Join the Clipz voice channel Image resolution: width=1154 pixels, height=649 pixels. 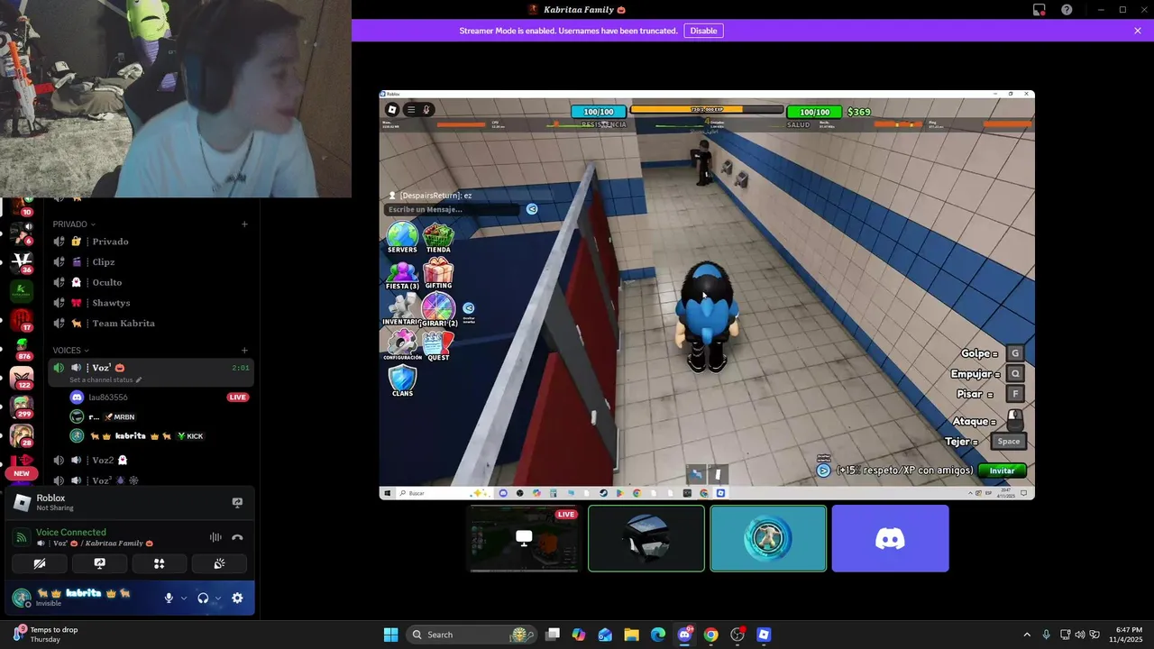151,261
